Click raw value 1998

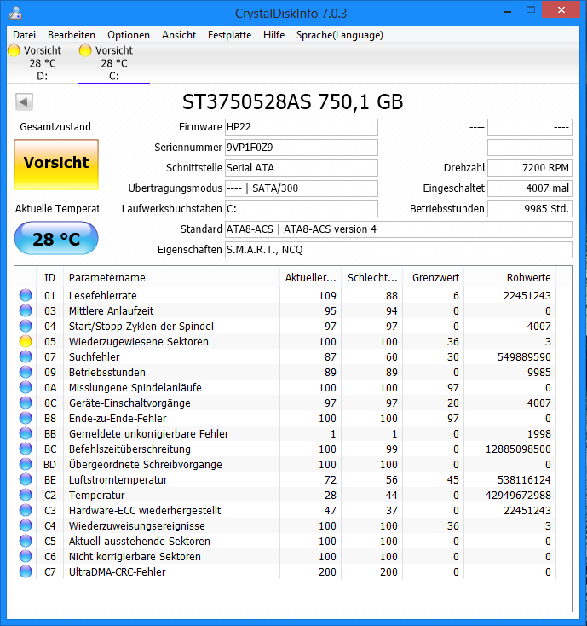[x=539, y=433]
